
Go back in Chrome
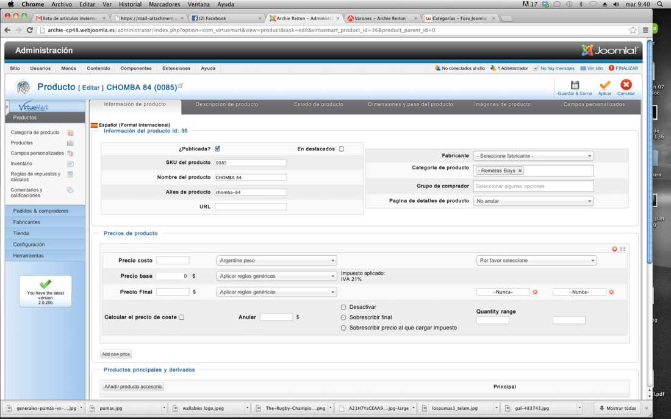[7, 30]
